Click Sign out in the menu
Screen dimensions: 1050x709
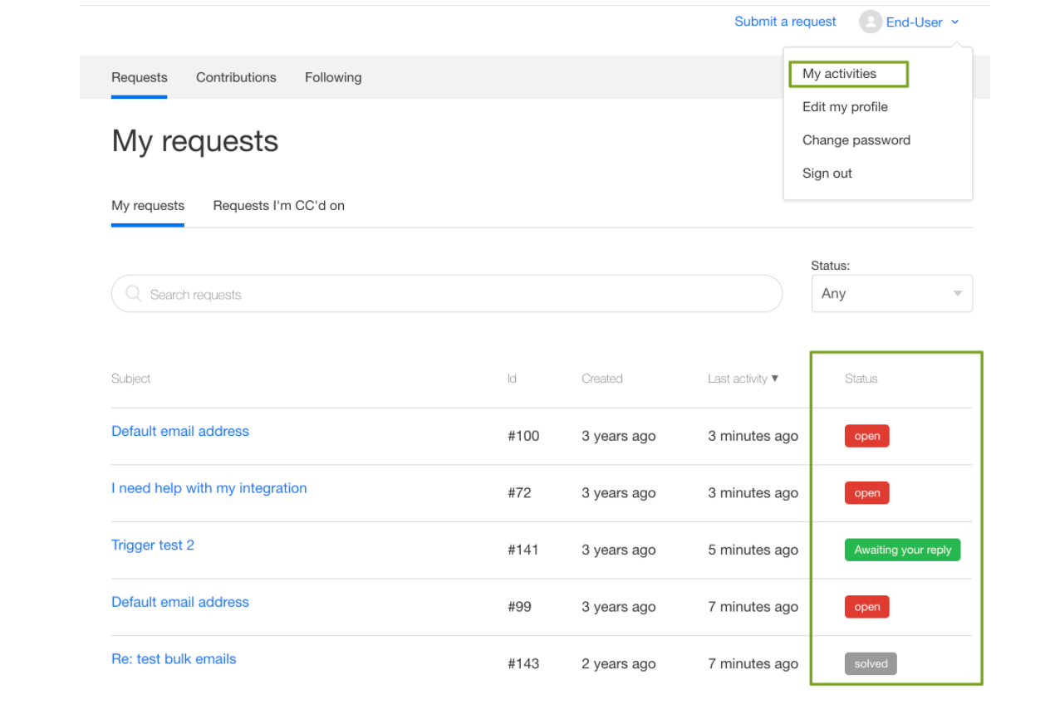(827, 174)
